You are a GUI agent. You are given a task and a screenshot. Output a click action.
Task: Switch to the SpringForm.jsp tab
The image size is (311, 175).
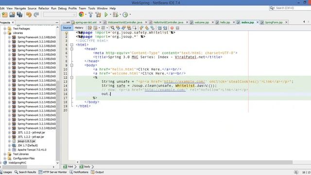274,22
